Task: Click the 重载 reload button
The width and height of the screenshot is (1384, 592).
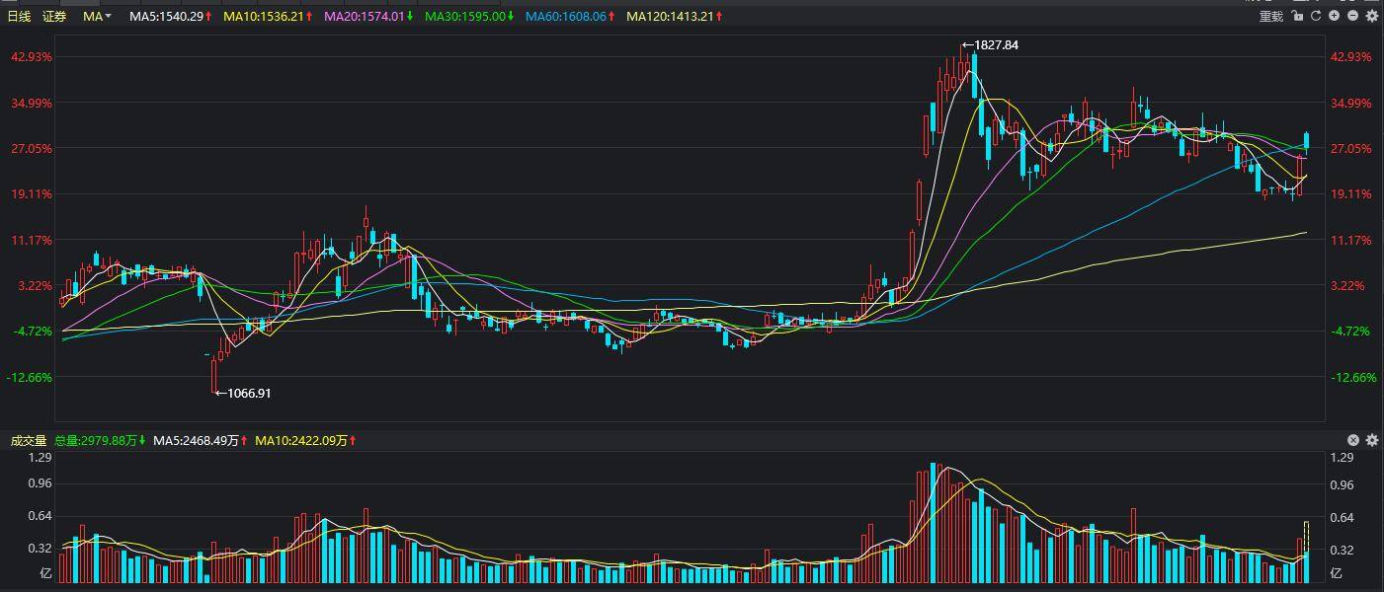Action: tap(1270, 17)
